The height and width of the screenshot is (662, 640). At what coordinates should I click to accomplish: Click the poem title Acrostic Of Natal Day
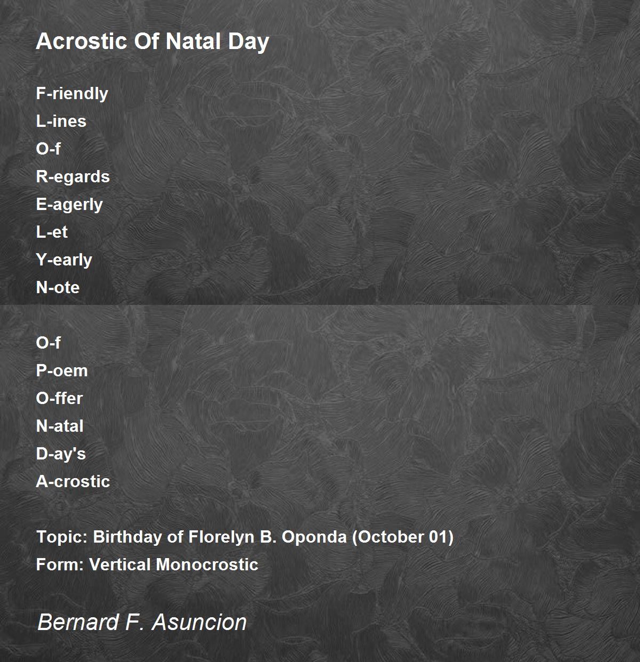[153, 42]
